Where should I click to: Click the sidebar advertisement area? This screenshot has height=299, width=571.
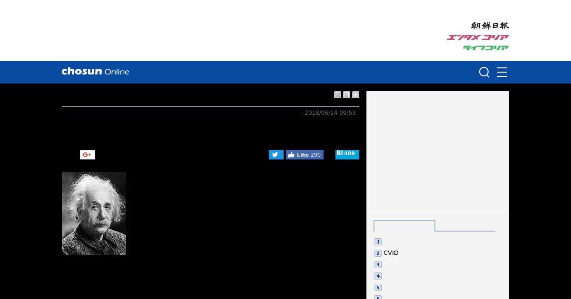tap(438, 150)
